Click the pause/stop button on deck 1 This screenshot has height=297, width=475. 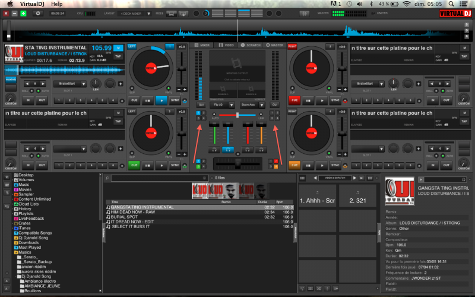click(x=147, y=100)
